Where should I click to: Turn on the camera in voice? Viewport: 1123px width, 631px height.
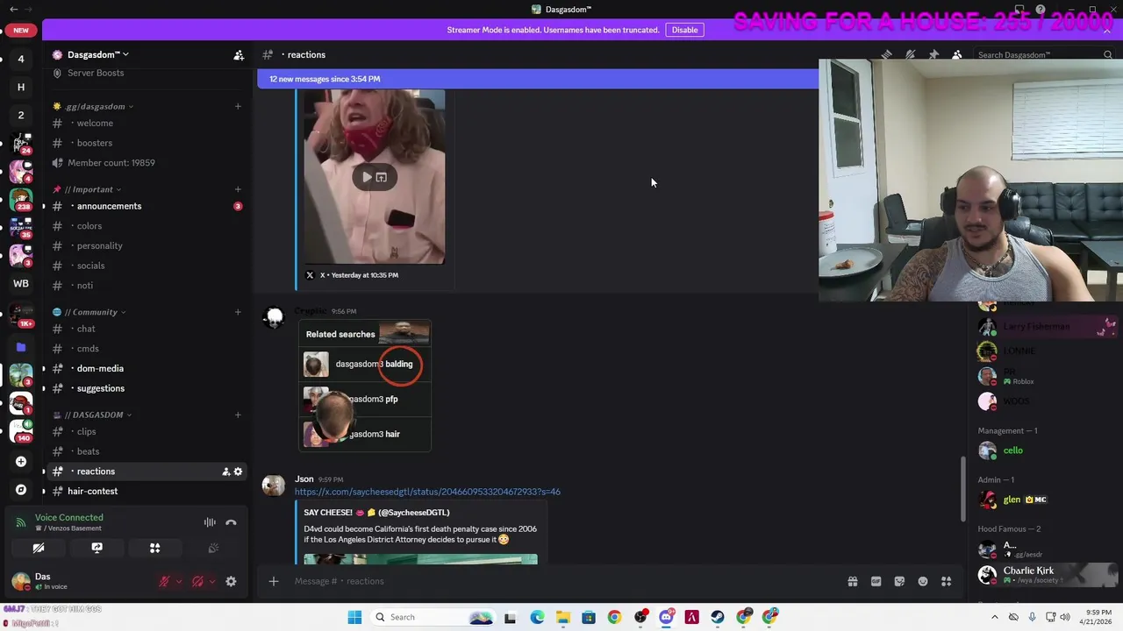pos(39,548)
